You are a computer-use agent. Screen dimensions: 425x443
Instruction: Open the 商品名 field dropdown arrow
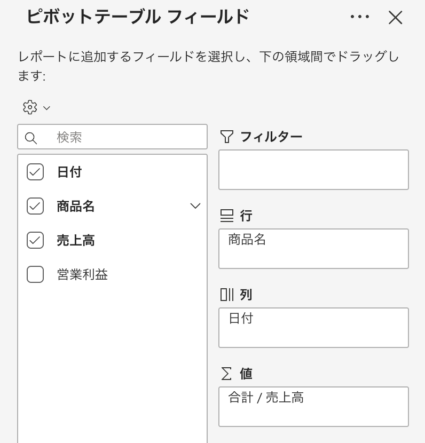[x=195, y=206]
